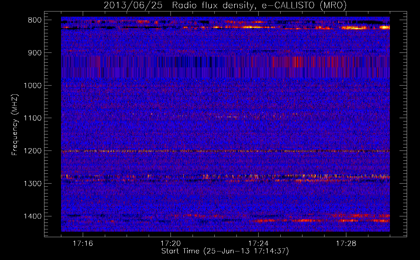Click the 'Frequency (MHZ)' axis label
The width and height of the screenshot is (420, 260).
coord(15,125)
